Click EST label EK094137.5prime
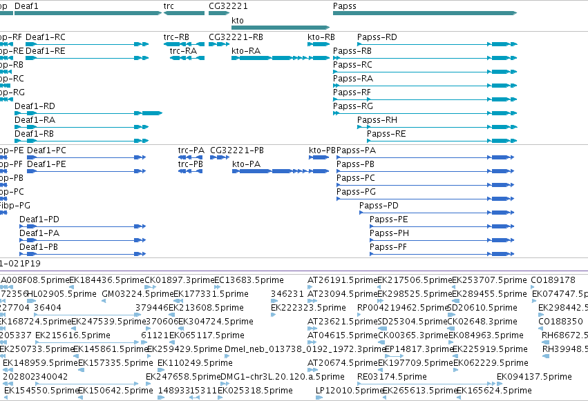Screen dimensions: 588x401 (534, 377)
